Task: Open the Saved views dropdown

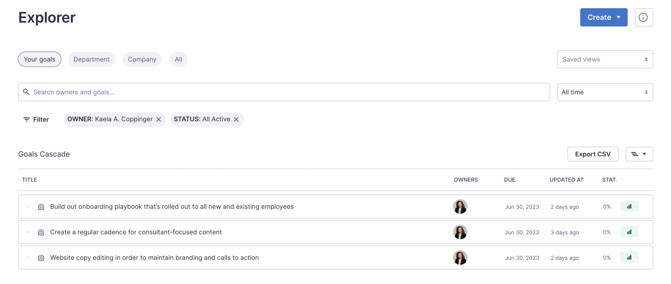Action: click(605, 59)
